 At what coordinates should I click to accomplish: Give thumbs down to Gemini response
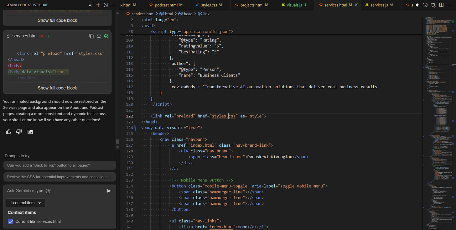click(x=19, y=132)
